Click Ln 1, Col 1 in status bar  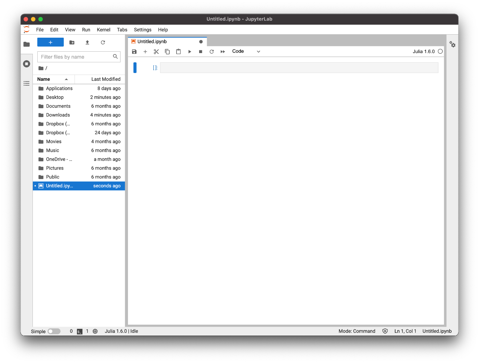405,331
